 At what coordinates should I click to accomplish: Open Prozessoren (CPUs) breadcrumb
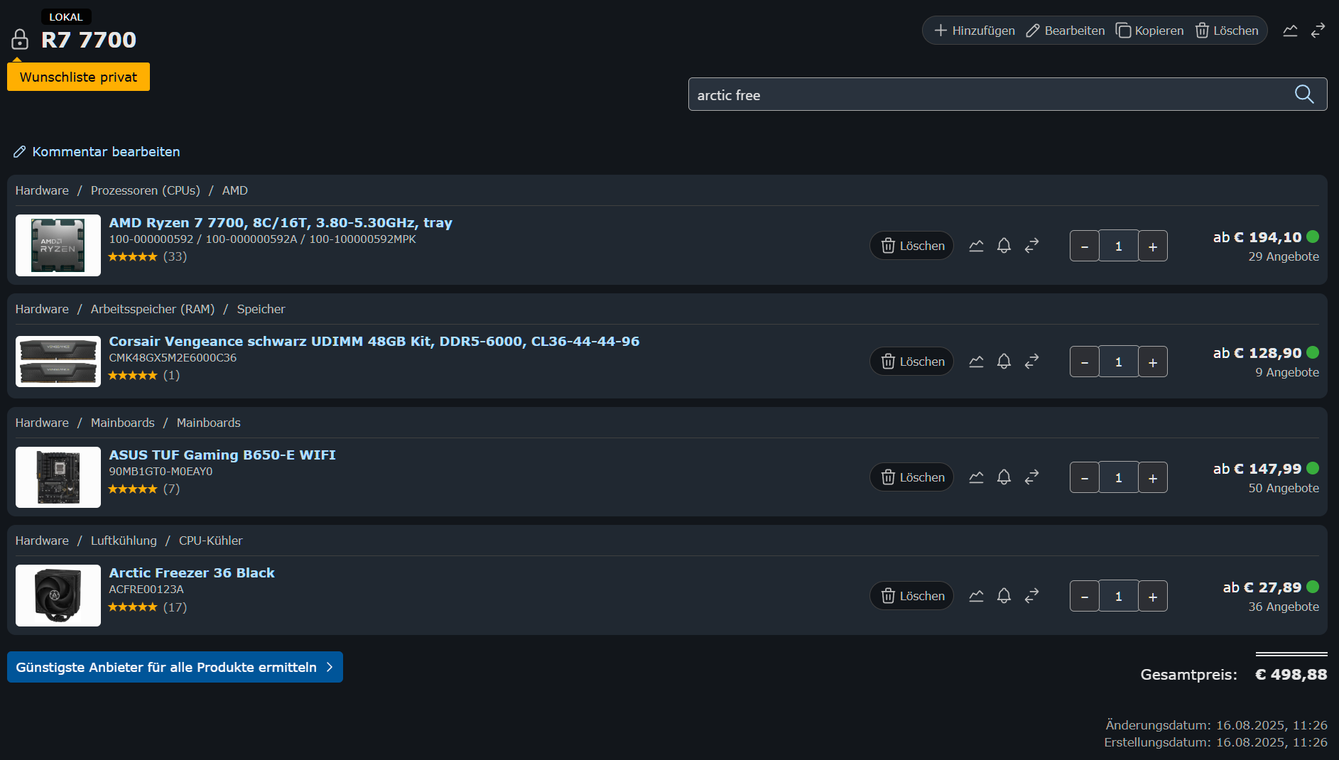[x=146, y=190]
